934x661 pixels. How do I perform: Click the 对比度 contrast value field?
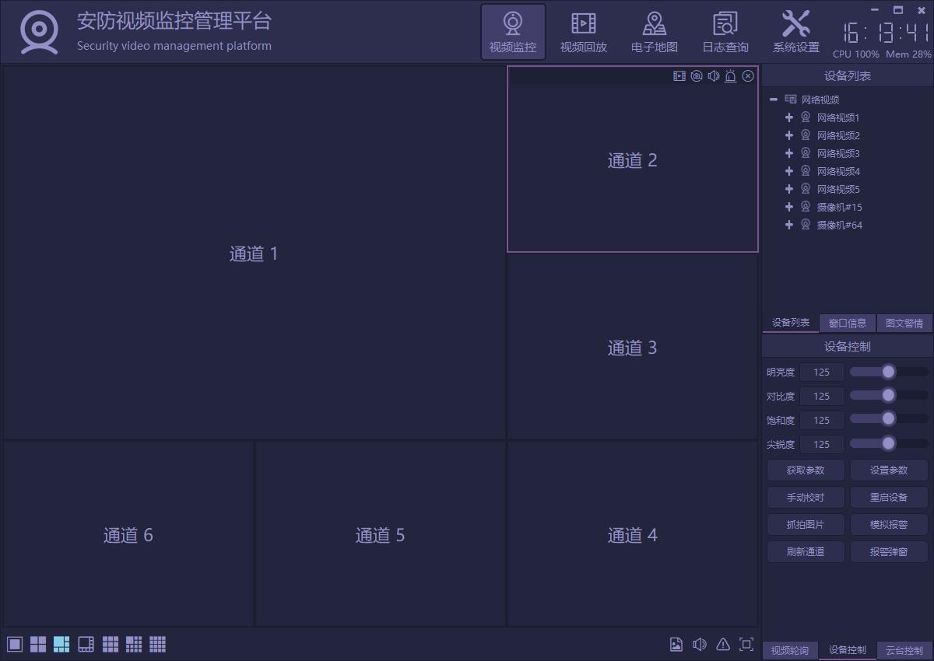point(821,396)
